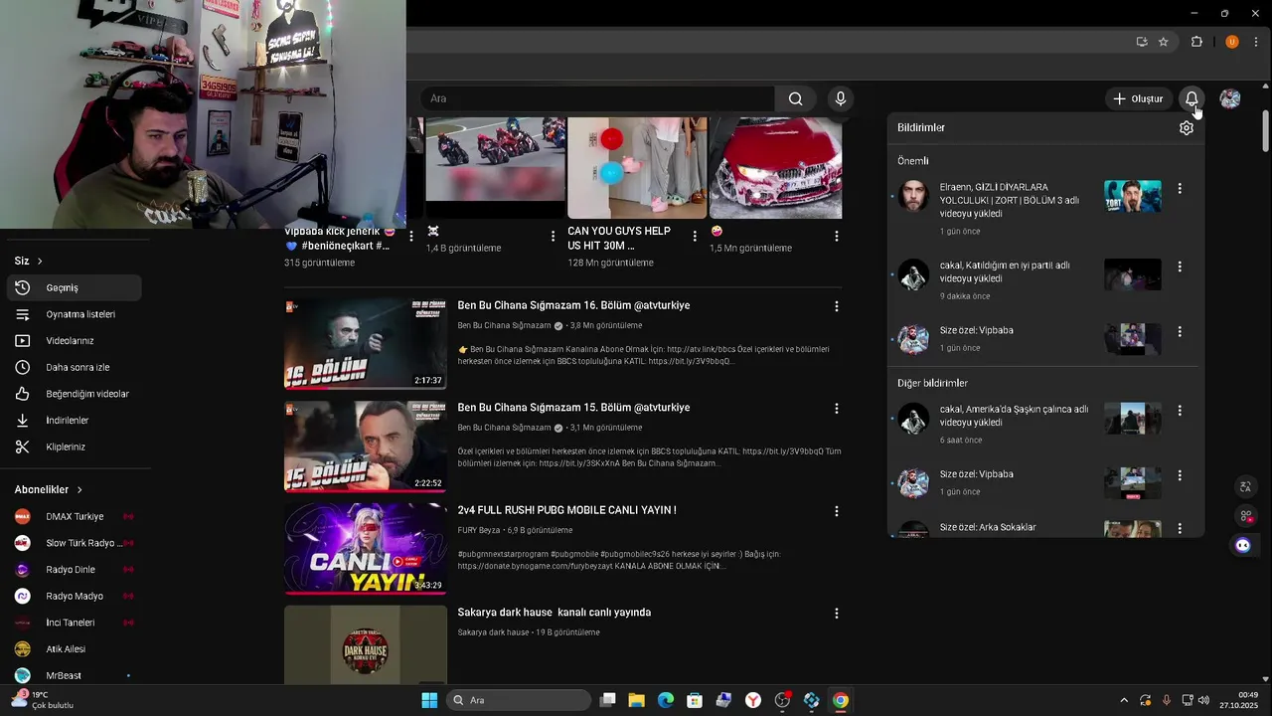1272x716 pixels.
Task: Open 'Ben Bu Cihana Sığmazam 15. Bölüm' title
Action: pyautogui.click(x=573, y=408)
